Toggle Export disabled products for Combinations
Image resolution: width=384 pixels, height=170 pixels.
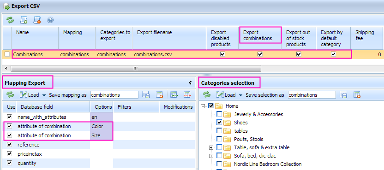tap(222, 54)
